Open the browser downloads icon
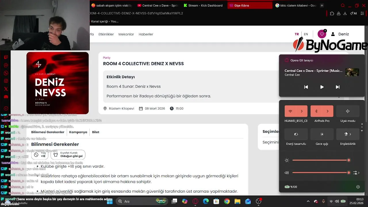Screen dimensions: 368x207 click(x=345, y=14)
